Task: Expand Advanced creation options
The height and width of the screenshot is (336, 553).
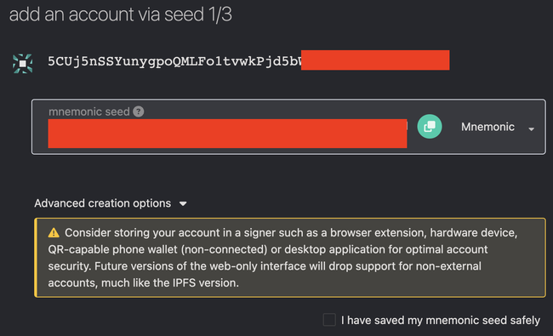Action: [111, 203]
